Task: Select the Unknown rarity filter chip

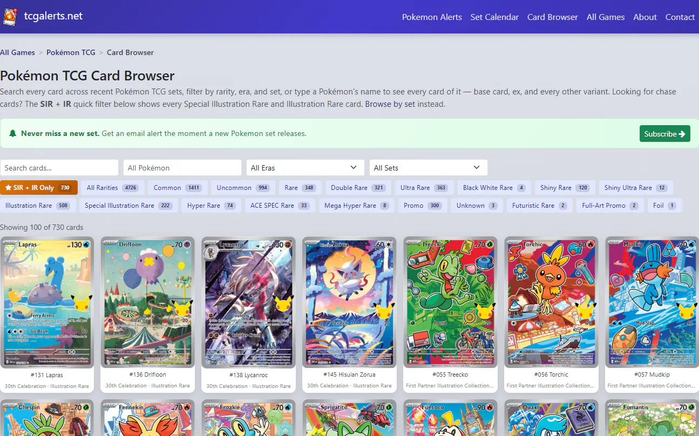Action: coord(477,206)
